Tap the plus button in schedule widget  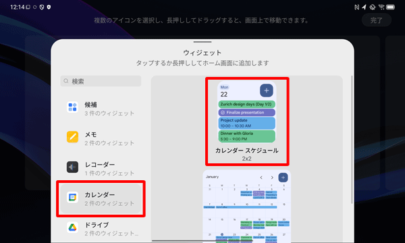pos(267,90)
